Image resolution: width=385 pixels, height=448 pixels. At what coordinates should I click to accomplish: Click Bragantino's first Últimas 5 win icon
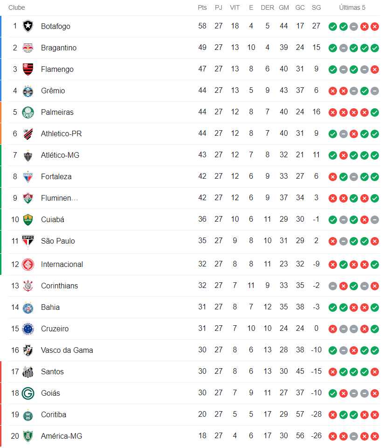click(x=332, y=48)
